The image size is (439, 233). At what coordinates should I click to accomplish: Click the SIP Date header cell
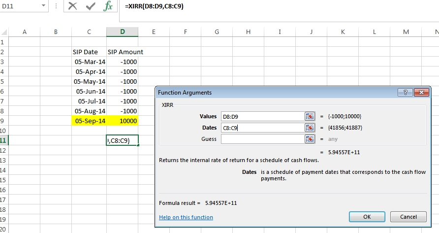pos(89,52)
